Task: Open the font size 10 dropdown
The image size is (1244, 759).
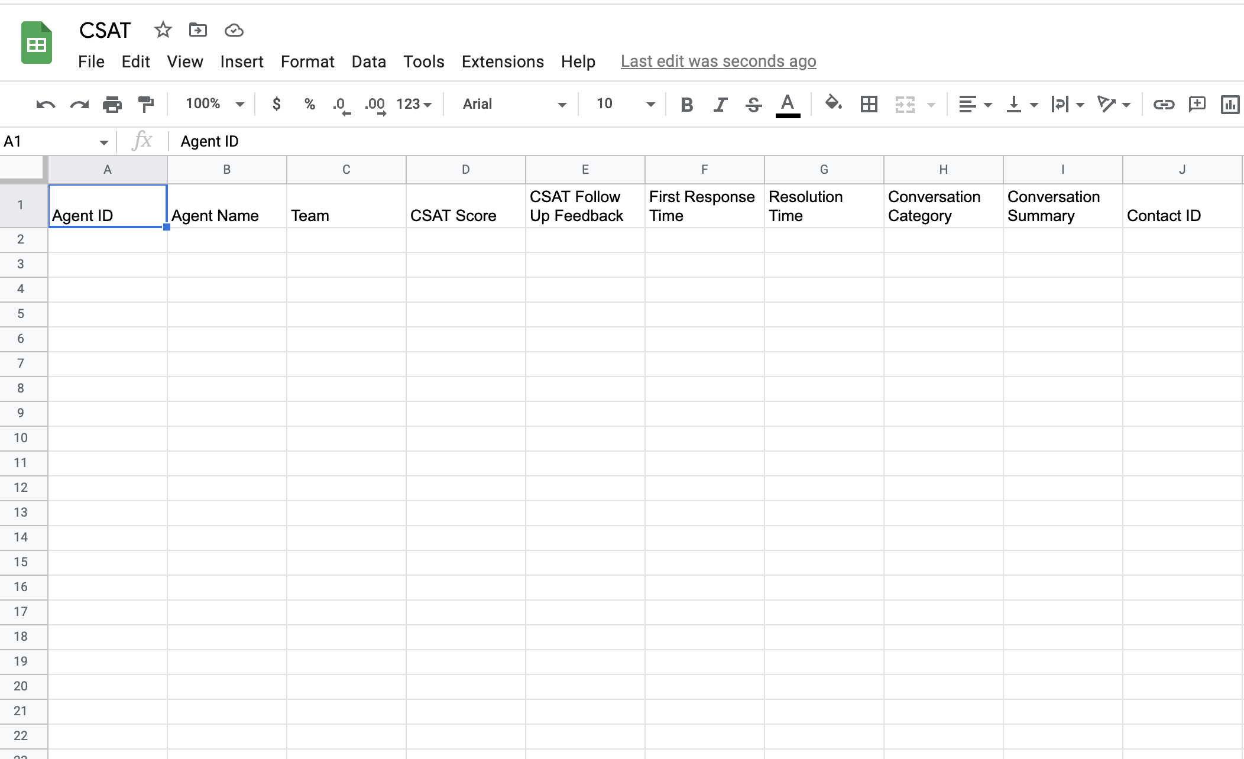Action: [x=625, y=104]
